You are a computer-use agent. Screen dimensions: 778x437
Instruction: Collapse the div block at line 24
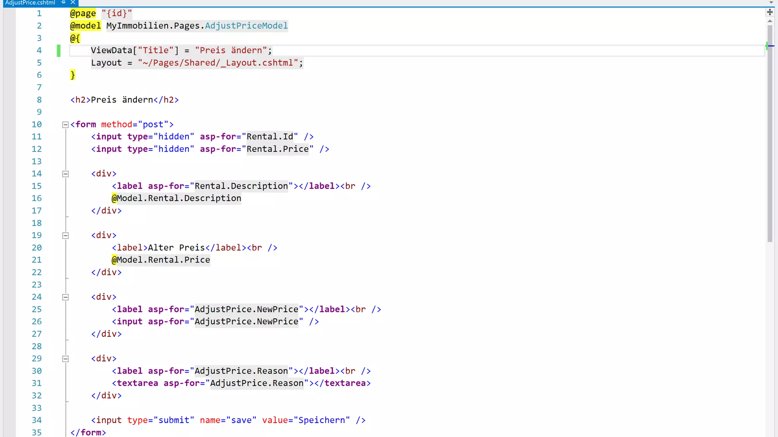click(65, 297)
